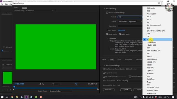Check Use Previews option
This screenshot has height=99, width=177.
tap(127, 69)
